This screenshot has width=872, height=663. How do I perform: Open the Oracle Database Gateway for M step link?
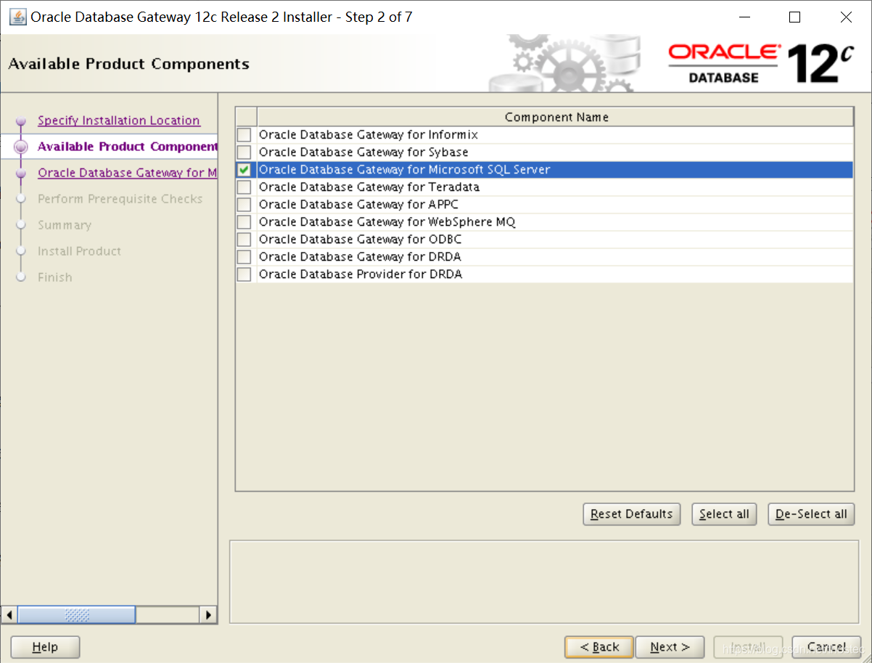coord(127,173)
